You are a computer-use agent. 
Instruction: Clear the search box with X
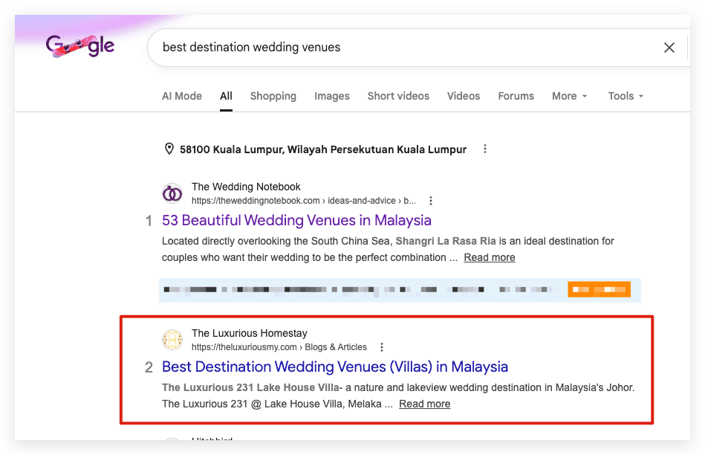[x=669, y=48]
